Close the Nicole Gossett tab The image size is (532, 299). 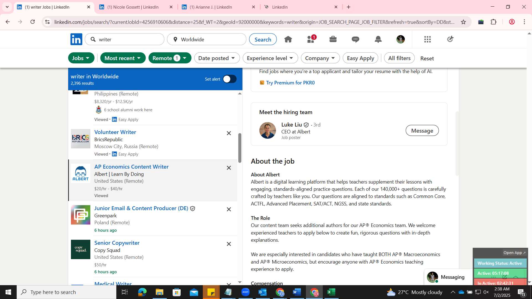[x=171, y=7]
